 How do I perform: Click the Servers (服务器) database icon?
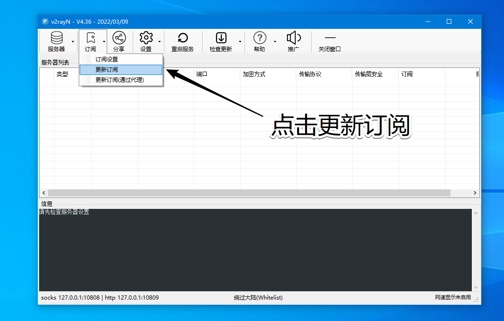coord(56,38)
